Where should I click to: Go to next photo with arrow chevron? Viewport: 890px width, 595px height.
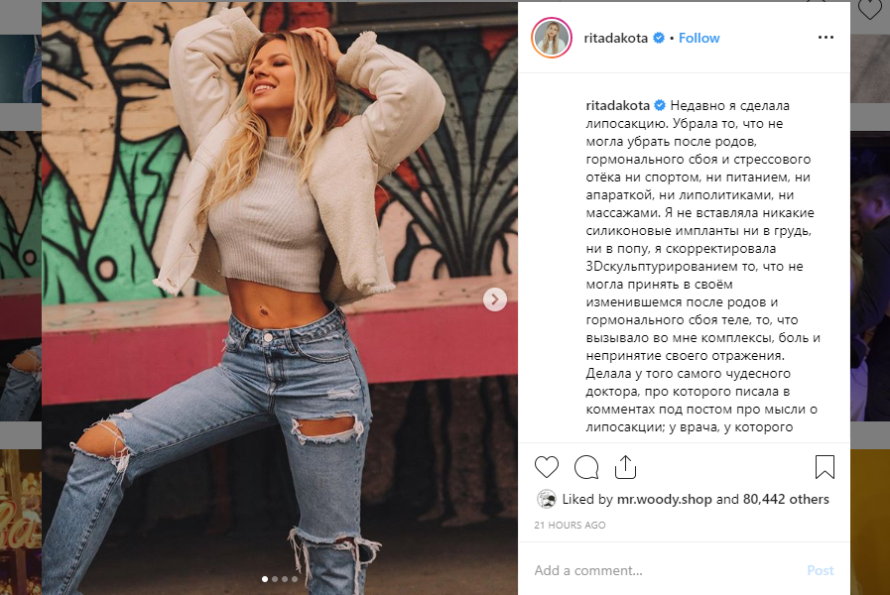495,298
